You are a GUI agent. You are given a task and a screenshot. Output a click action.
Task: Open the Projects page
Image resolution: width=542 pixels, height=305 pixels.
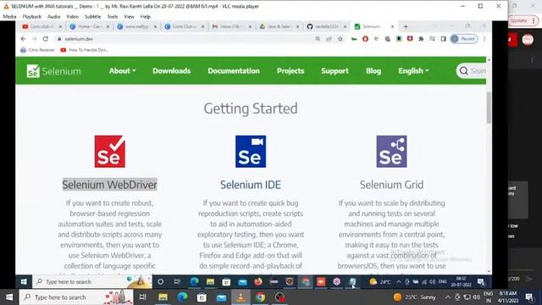(290, 71)
